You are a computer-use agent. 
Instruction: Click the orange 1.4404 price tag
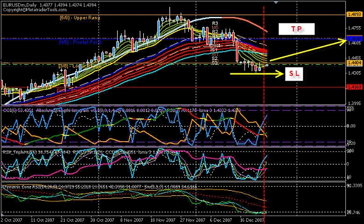tap(354, 62)
